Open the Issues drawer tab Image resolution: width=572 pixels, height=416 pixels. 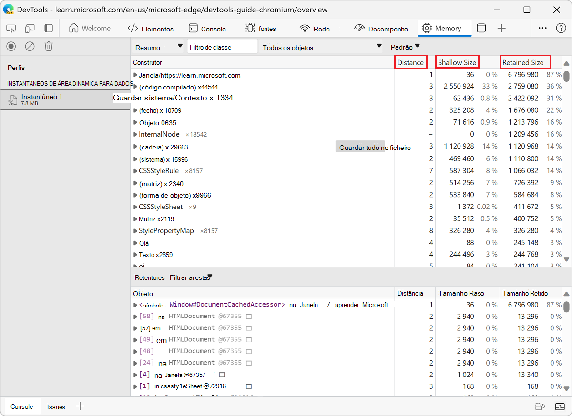point(56,407)
